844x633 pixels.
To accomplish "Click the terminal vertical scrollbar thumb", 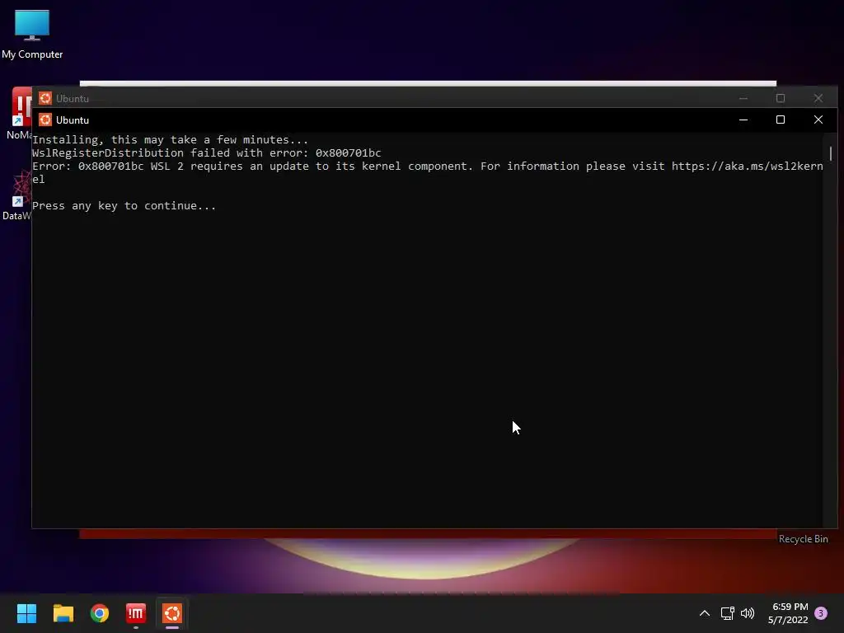I will [831, 153].
